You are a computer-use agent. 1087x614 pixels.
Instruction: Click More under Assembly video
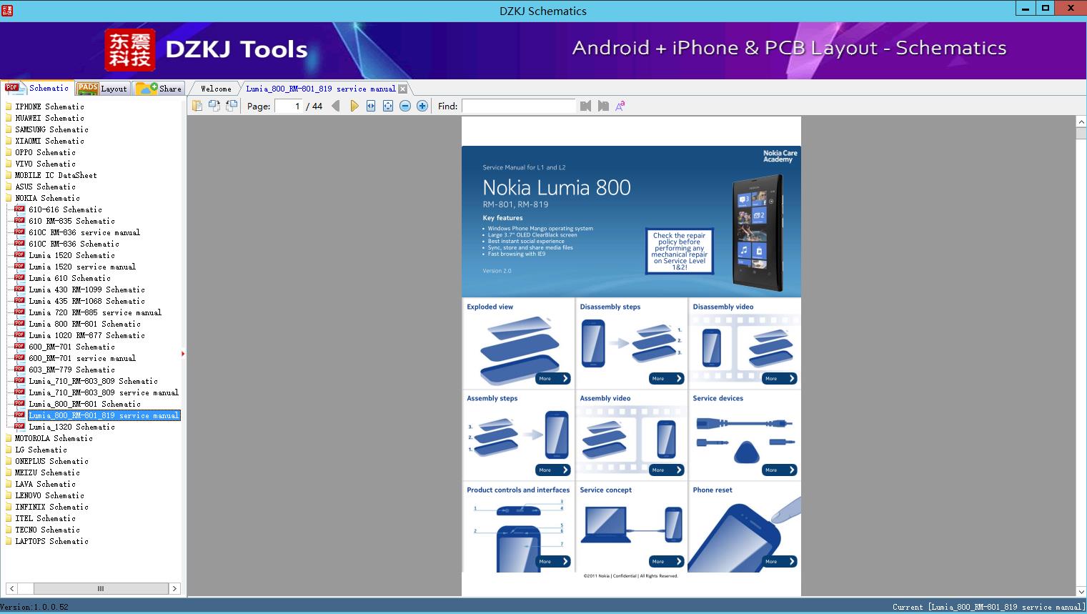click(x=666, y=470)
